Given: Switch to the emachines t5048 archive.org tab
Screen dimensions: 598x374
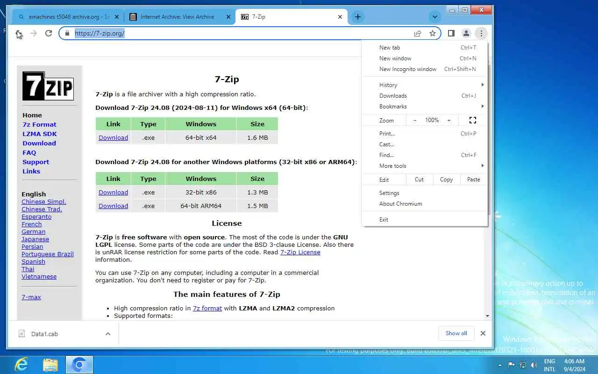Looking at the screenshot, I should click(x=68, y=17).
